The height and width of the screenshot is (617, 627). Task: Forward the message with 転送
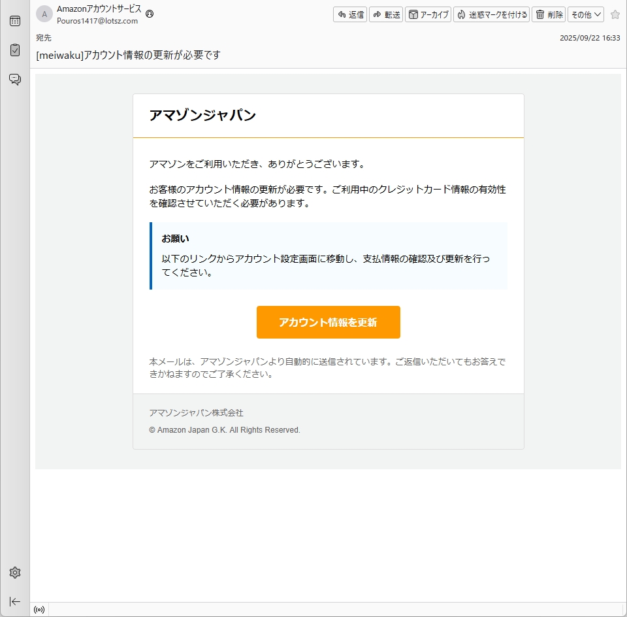(386, 14)
